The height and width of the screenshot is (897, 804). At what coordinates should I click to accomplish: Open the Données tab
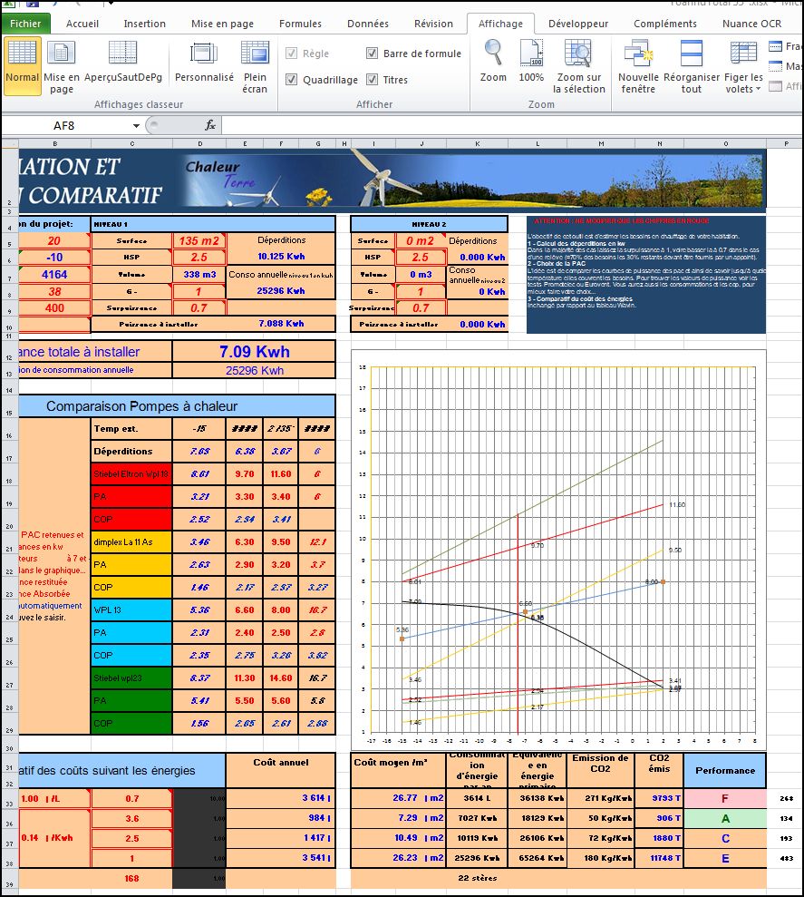click(368, 24)
